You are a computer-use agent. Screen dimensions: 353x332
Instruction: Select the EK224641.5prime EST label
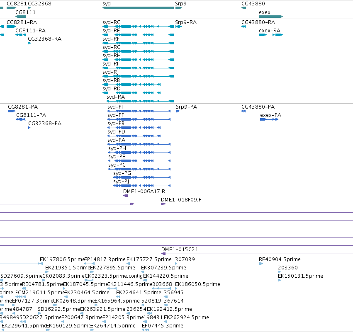[x=139, y=293]
